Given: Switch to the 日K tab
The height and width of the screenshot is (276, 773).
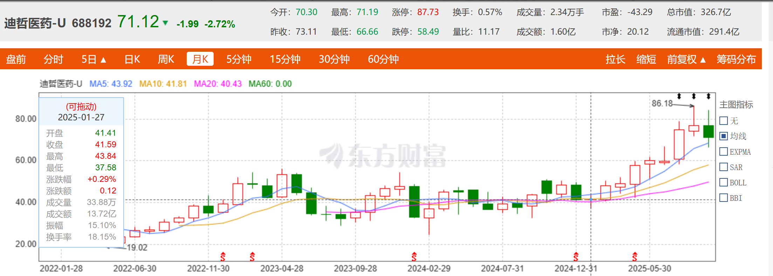Looking at the screenshot, I should 132,59.
